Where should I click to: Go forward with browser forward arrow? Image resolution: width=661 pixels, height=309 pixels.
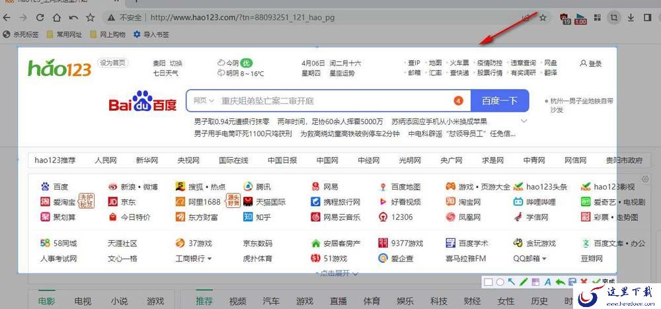pos(23,17)
